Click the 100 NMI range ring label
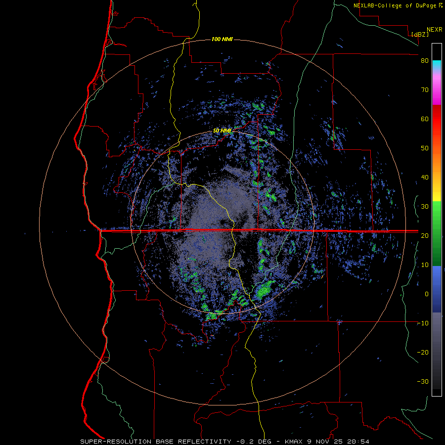 222,39
